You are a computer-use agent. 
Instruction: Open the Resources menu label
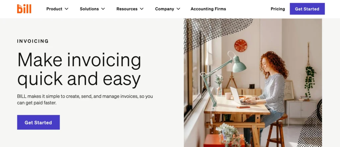pyautogui.click(x=127, y=9)
